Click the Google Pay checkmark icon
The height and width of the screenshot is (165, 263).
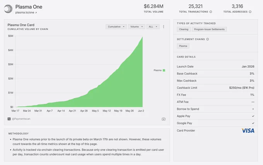coord(253,123)
